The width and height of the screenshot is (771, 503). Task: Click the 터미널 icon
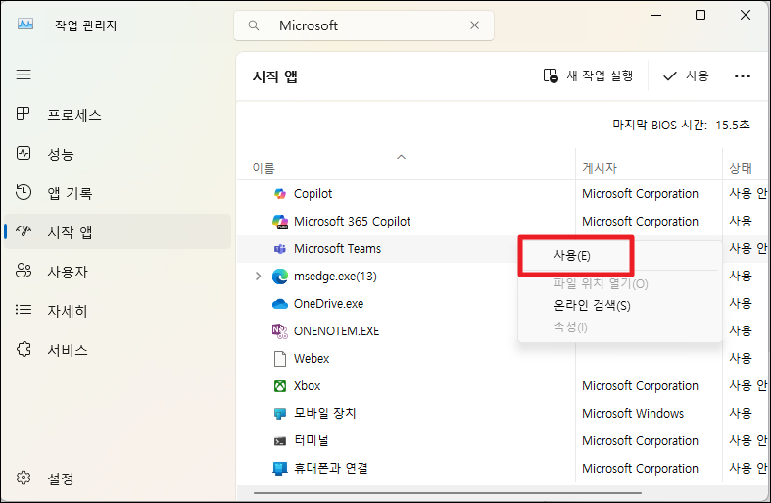pyautogui.click(x=280, y=441)
